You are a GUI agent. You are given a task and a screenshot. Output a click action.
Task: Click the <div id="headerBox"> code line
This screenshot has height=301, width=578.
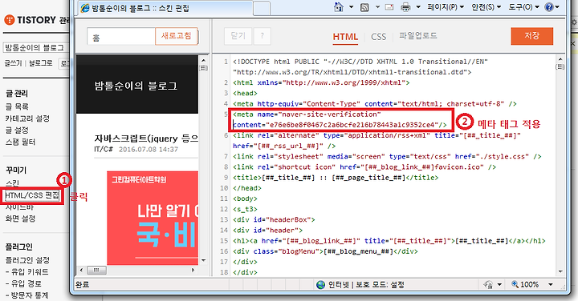click(x=274, y=220)
